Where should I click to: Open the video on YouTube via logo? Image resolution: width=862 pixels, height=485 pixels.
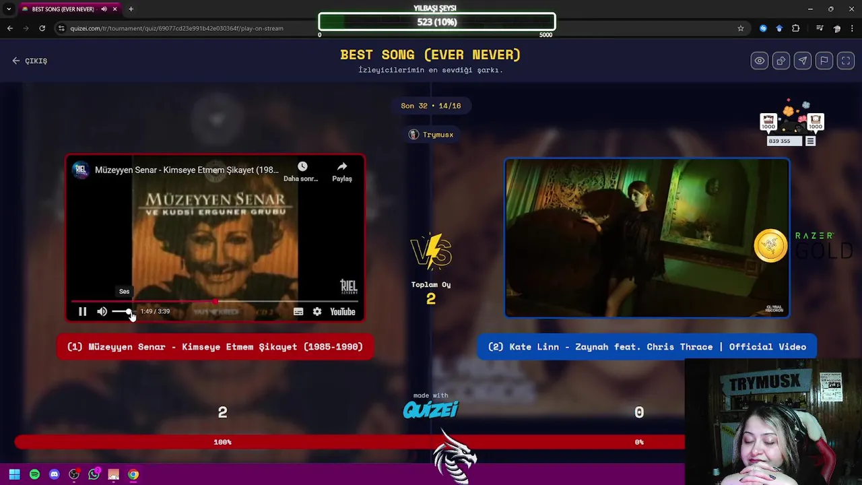(x=342, y=311)
